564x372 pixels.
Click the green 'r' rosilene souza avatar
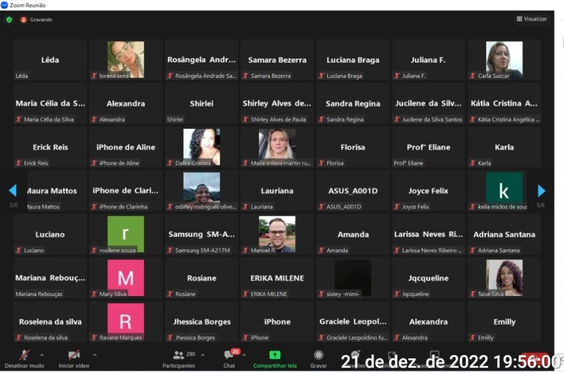pyautogui.click(x=126, y=232)
